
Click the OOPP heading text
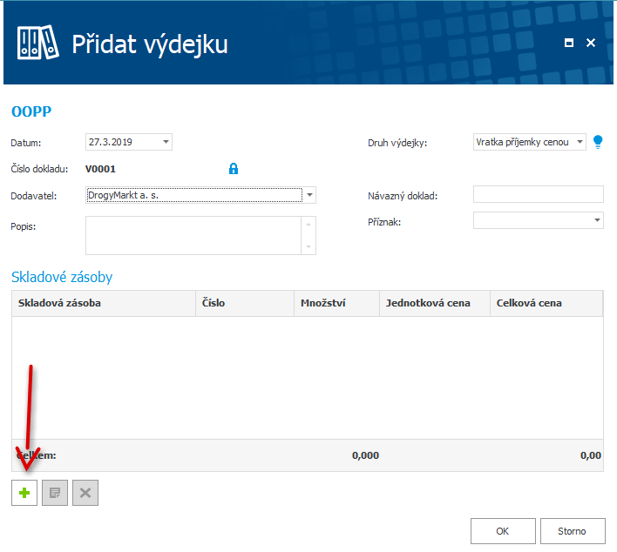pos(31,111)
